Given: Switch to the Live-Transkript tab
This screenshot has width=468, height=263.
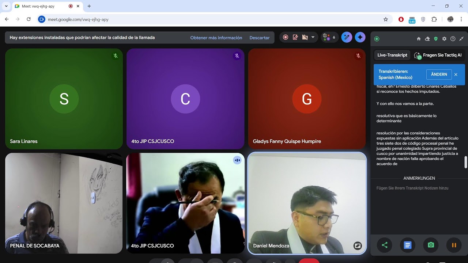Looking at the screenshot, I should tap(392, 55).
